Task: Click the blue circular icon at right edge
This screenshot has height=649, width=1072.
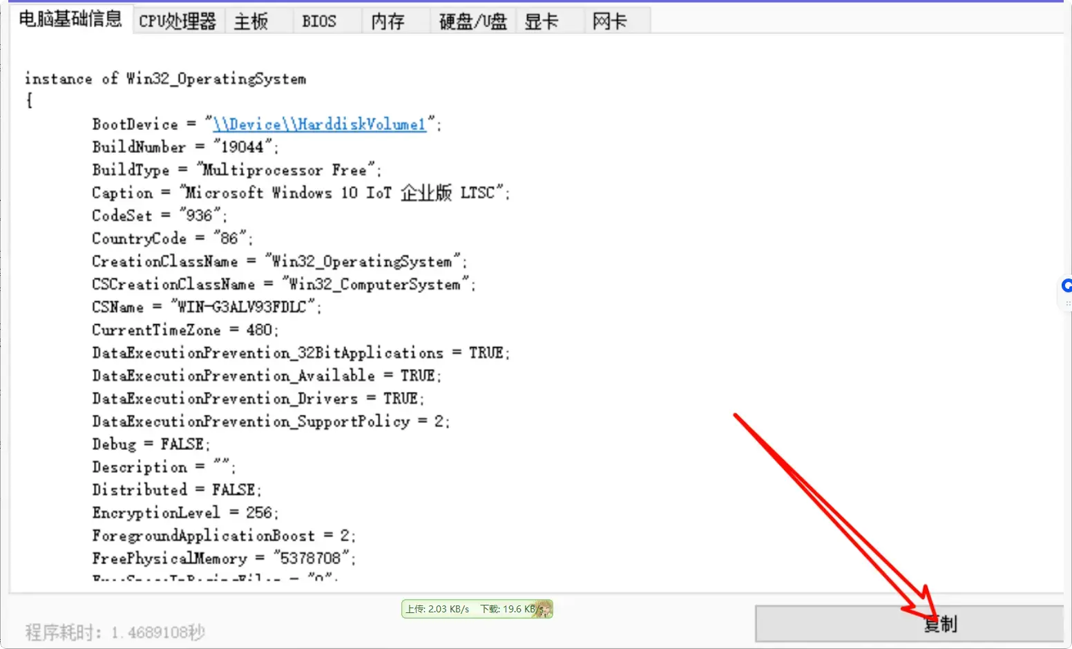Action: point(1066,285)
